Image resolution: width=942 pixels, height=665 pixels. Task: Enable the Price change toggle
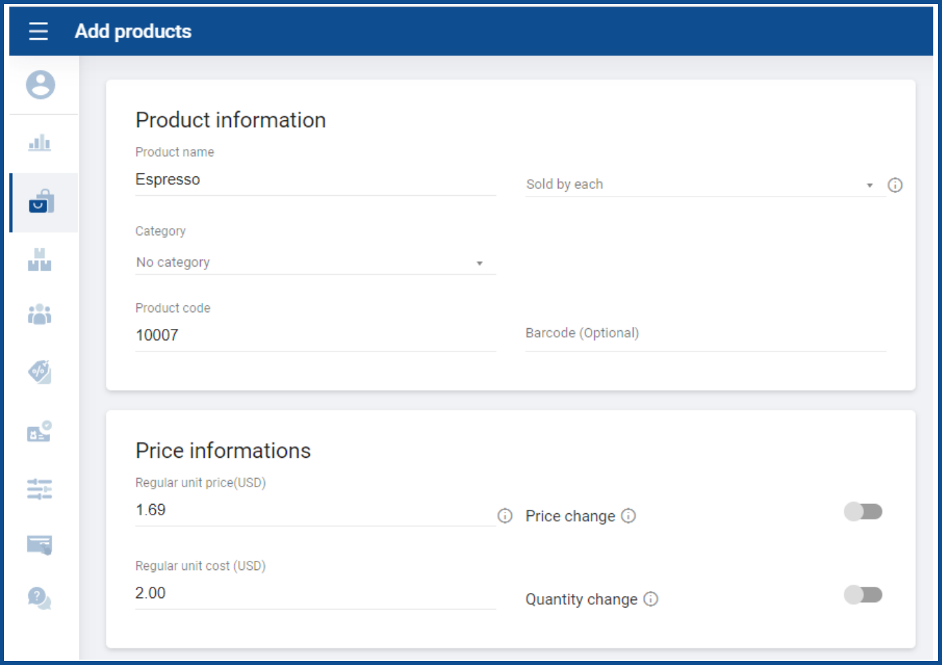tap(863, 512)
